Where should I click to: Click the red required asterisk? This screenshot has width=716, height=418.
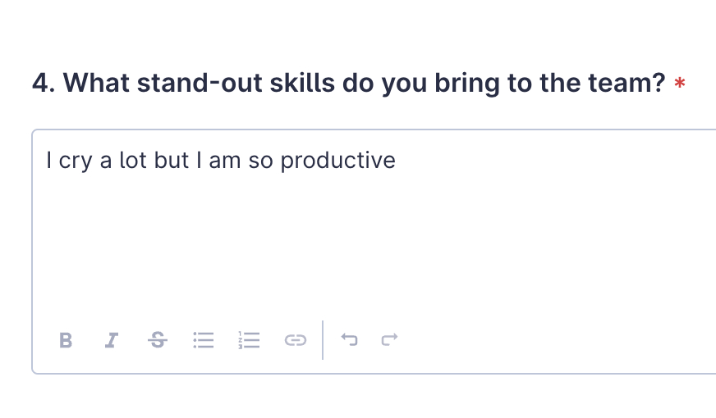pyautogui.click(x=679, y=84)
